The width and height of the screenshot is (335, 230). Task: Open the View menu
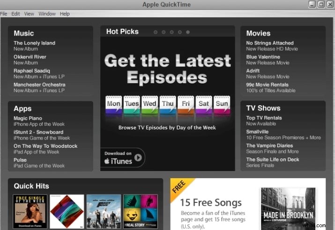point(29,14)
